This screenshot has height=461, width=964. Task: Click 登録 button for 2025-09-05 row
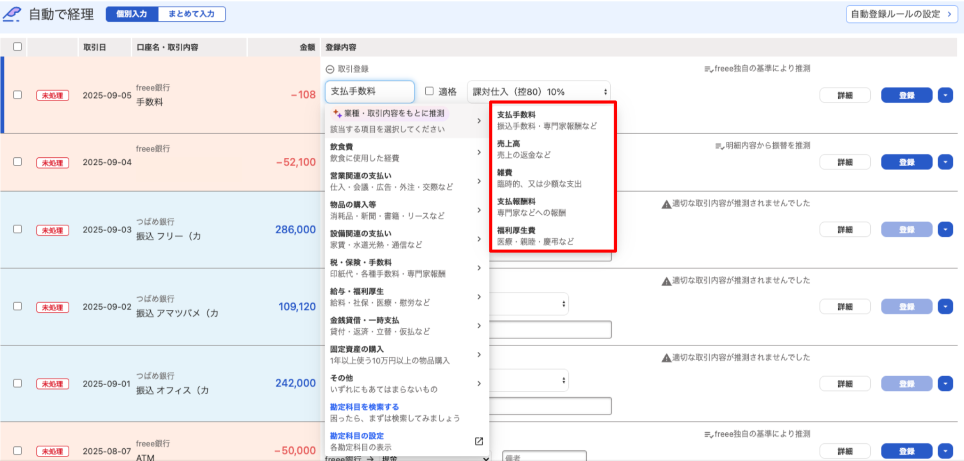click(907, 95)
